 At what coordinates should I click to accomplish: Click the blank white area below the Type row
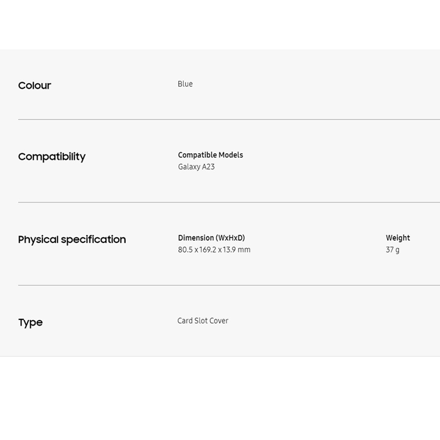[x=220, y=397]
